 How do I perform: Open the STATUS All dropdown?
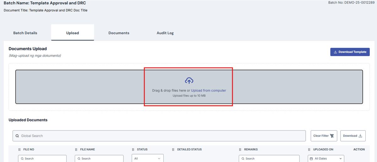148,159
